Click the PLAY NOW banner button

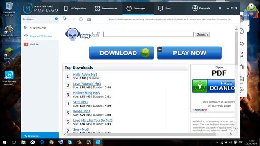point(189,53)
